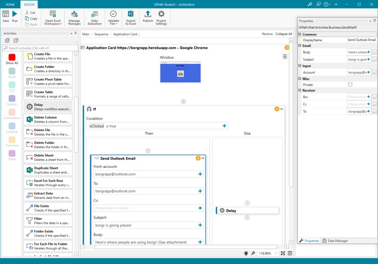The width and height of the screenshot is (378, 264).
Task: Filter activities by Automation category
Action: [12, 114]
